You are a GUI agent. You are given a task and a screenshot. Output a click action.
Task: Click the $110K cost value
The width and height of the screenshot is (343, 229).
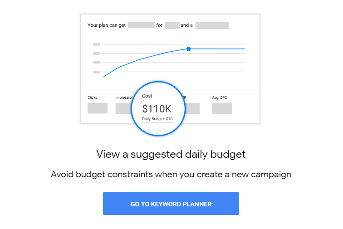coord(157,109)
